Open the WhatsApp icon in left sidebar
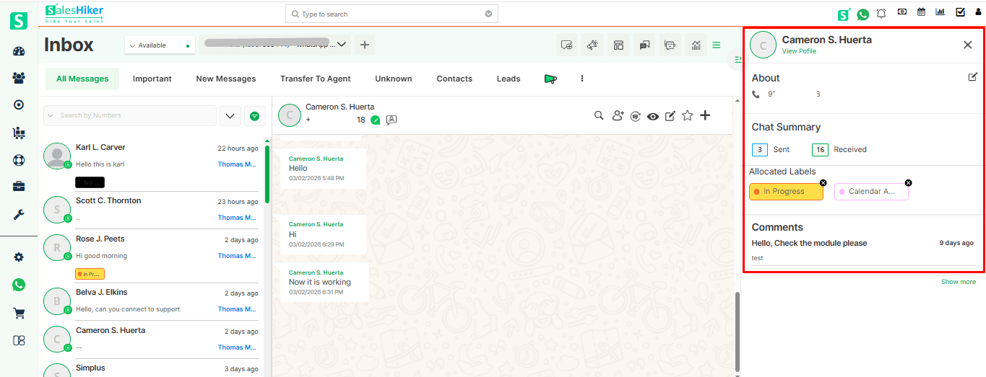This screenshot has width=986, height=377. (19, 285)
